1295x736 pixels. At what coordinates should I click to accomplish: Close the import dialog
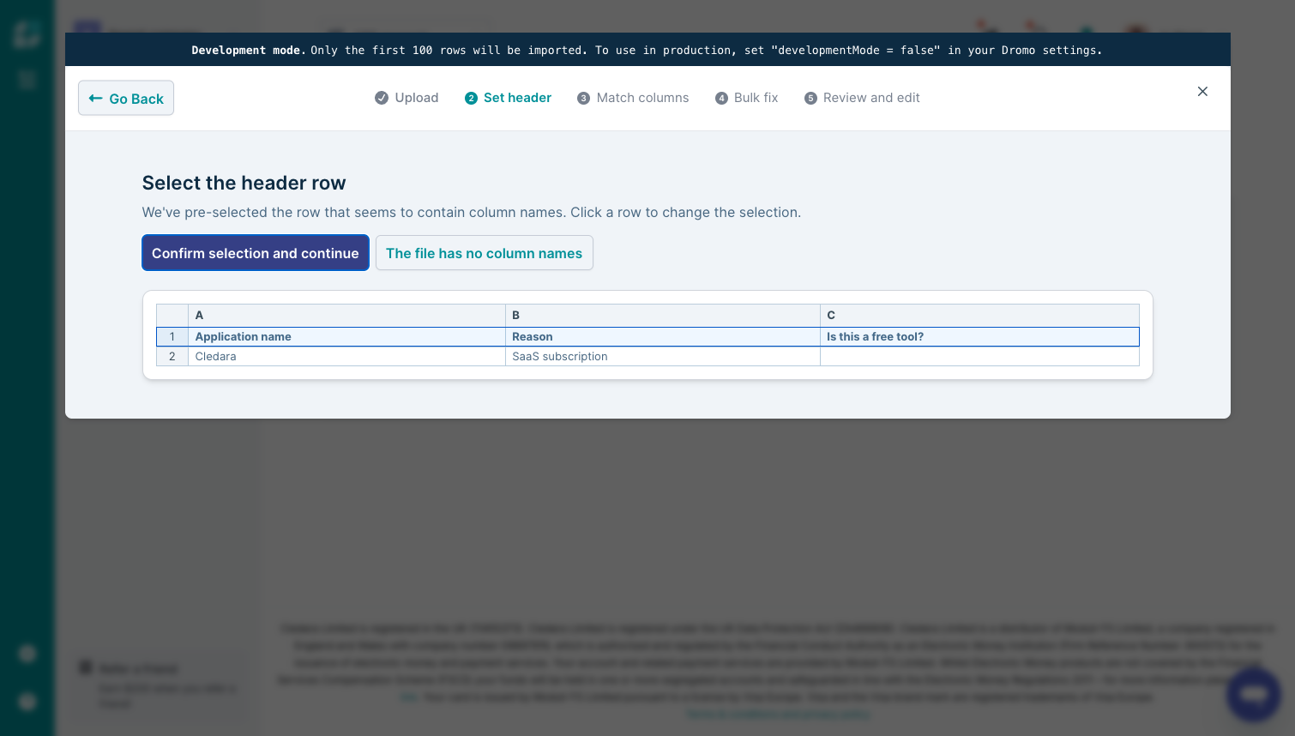[1202, 92]
